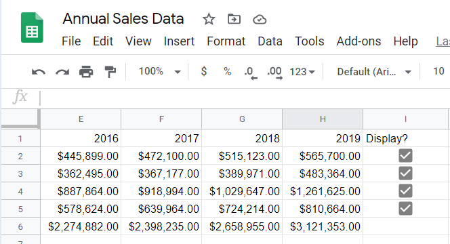Star the Annual Sales Data document
Screen dimensions: 450x244
(209, 19)
